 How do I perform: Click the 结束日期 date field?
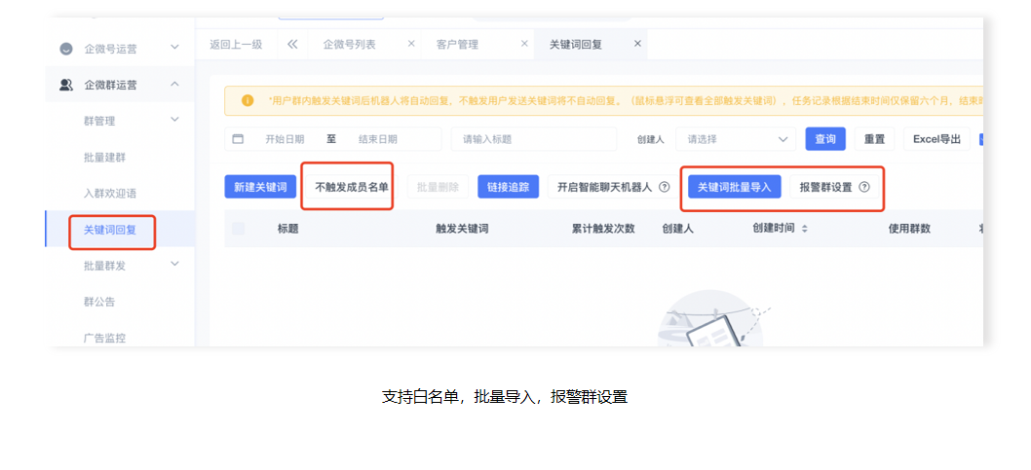click(377, 139)
